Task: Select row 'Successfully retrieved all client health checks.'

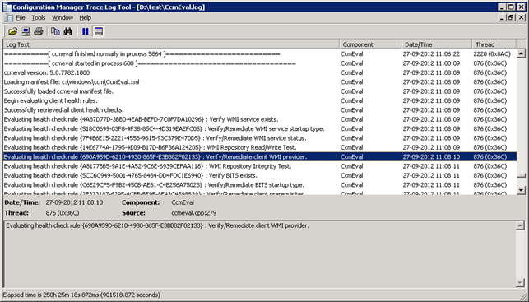Action: coord(260,110)
